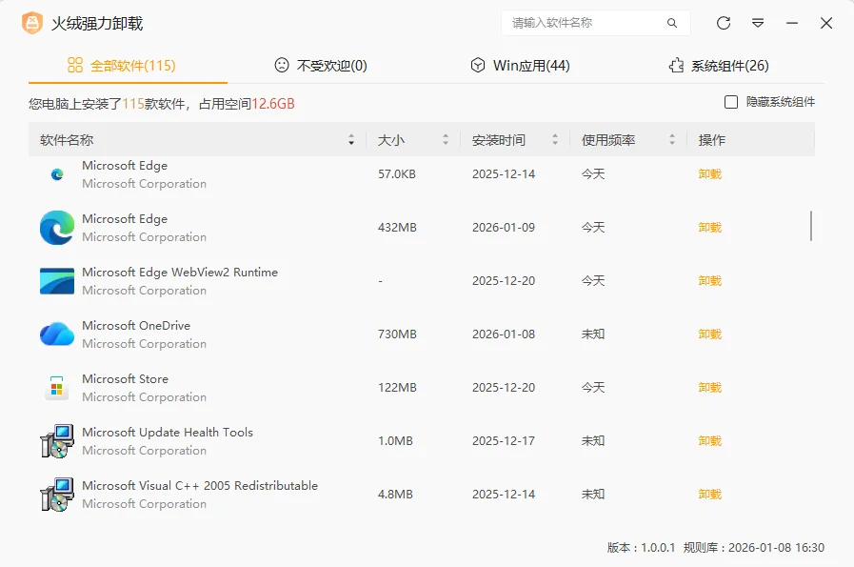Switch to the 不受欢迎(0) tab
The image size is (854, 567).
(321, 66)
